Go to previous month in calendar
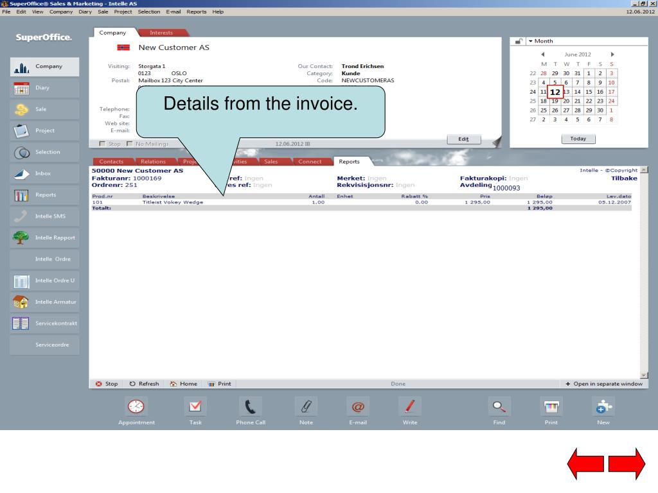 (x=542, y=55)
